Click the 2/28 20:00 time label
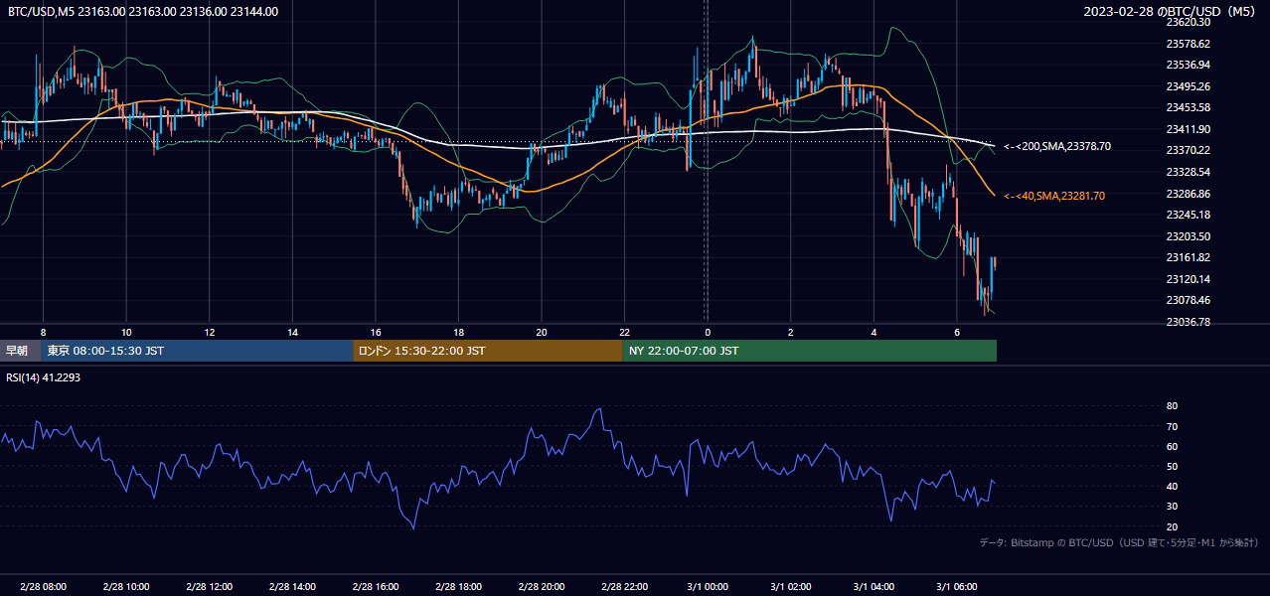 [x=541, y=587]
